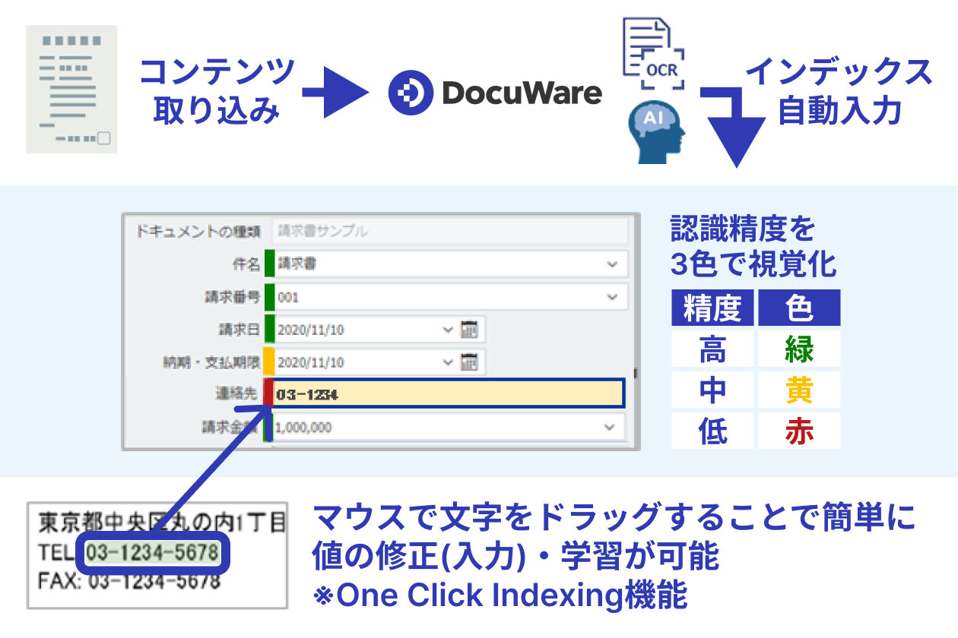The image size is (958, 638).
Task: Click the ドキュメントの種類 field showing 請求書サンプル
Action: point(450,232)
